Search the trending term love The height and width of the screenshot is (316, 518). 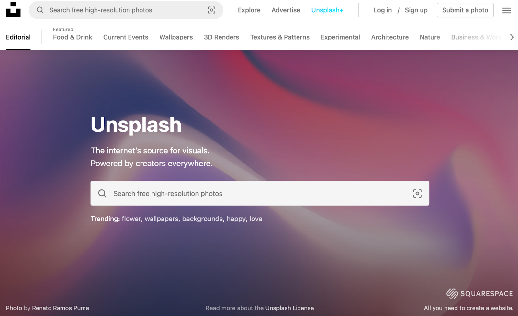pos(256,219)
